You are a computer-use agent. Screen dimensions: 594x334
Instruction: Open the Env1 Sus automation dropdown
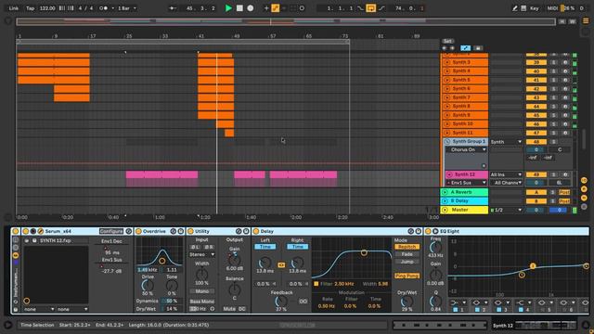click(x=466, y=183)
